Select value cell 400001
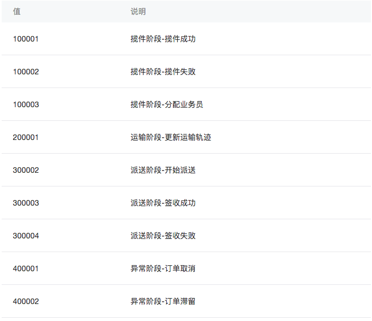Screen dimensions: 372x321 pos(26,269)
